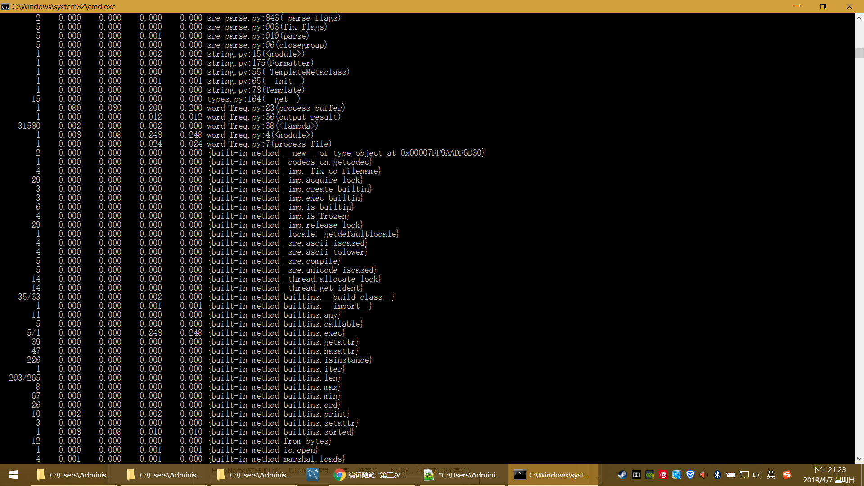This screenshot has height=486, width=864.
Task: Open the system volume speaker icon
Action: click(x=757, y=475)
